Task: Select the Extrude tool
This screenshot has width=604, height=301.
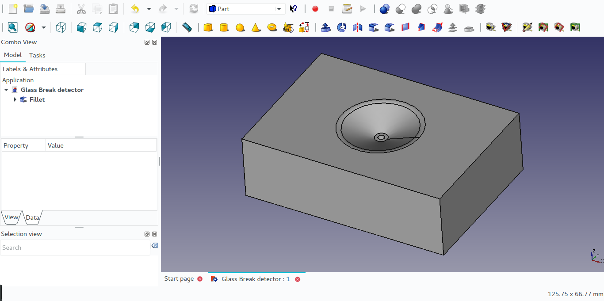Action: 326,27
